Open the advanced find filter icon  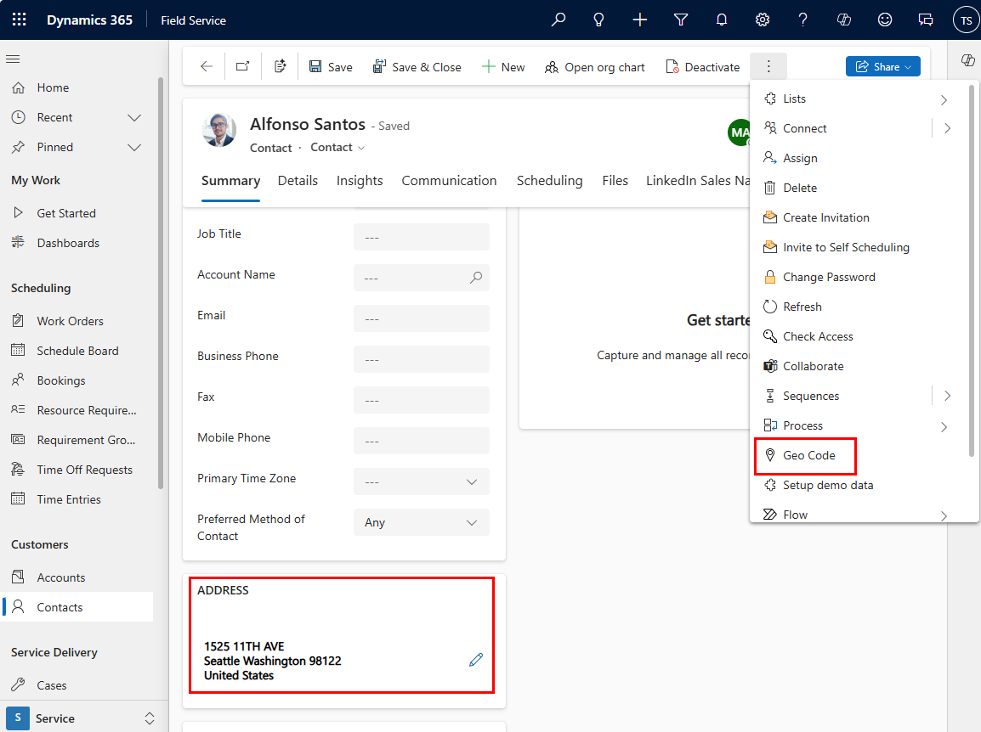(681, 20)
